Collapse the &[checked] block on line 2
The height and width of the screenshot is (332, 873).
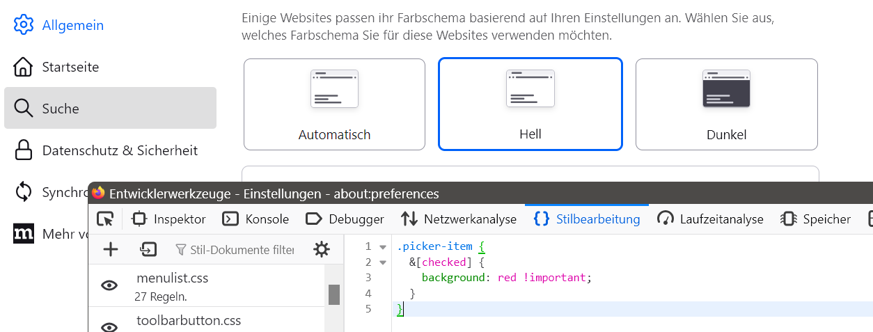point(382,262)
